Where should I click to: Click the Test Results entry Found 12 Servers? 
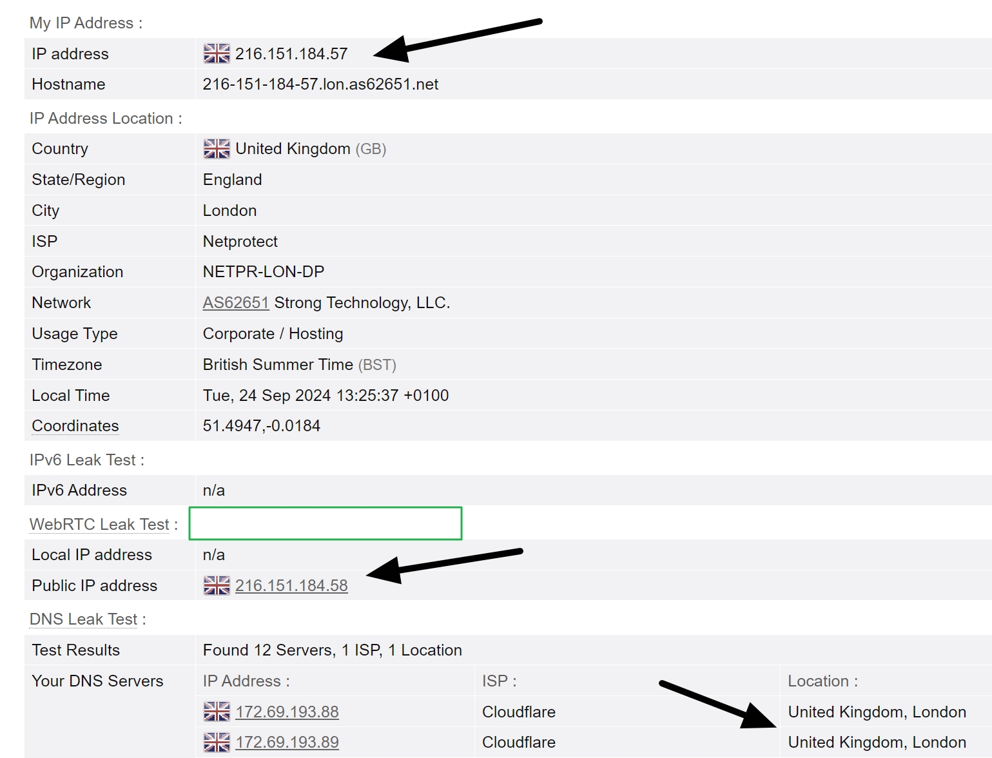(332, 650)
